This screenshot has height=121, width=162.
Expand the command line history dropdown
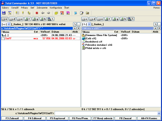(x=159, y=113)
